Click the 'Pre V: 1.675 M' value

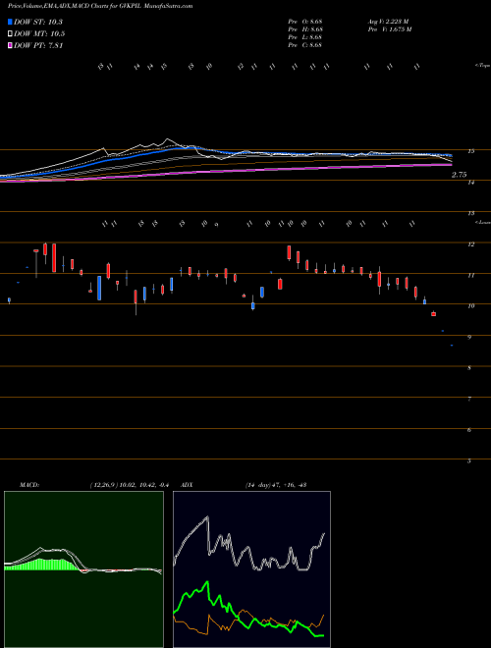390,29
